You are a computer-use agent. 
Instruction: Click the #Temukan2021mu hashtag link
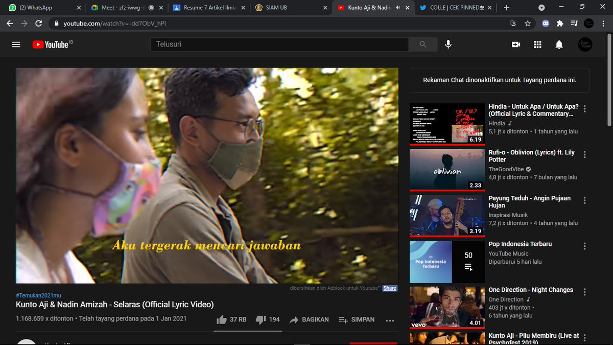tap(38, 296)
